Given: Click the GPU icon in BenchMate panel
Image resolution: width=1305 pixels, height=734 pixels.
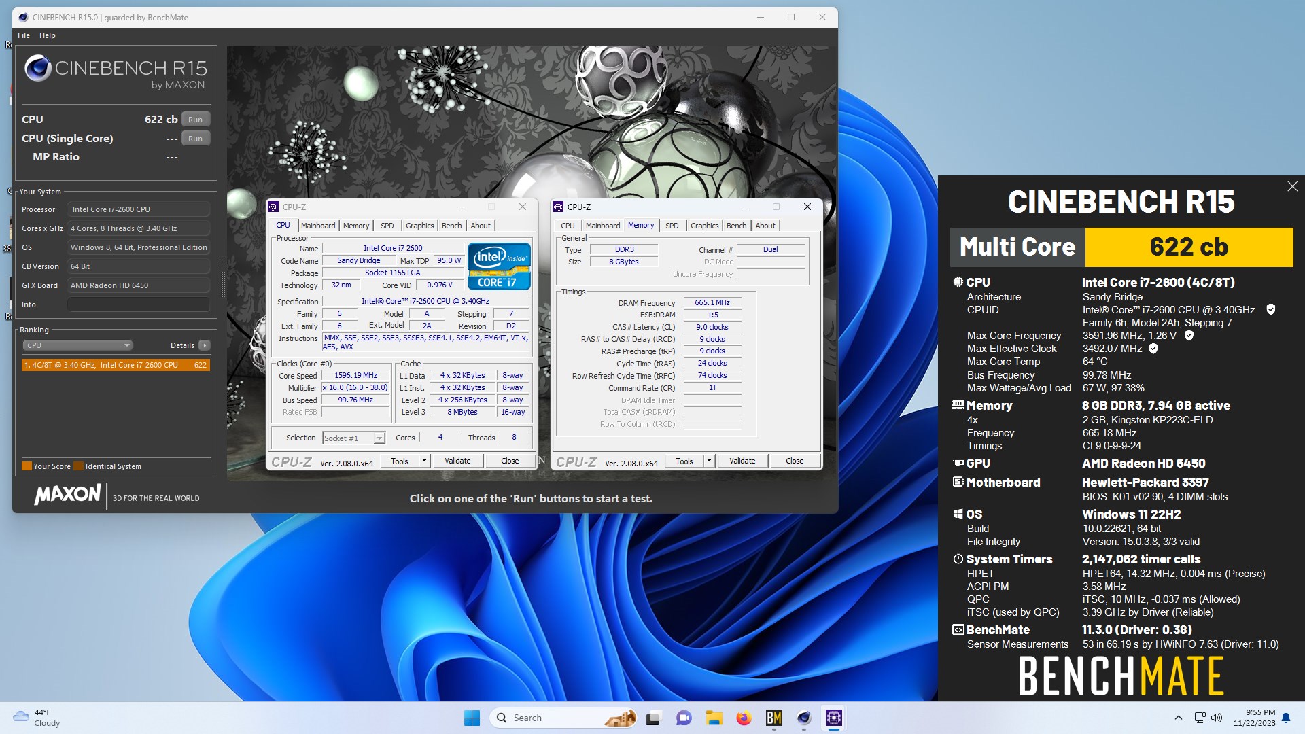Looking at the screenshot, I should click(958, 463).
